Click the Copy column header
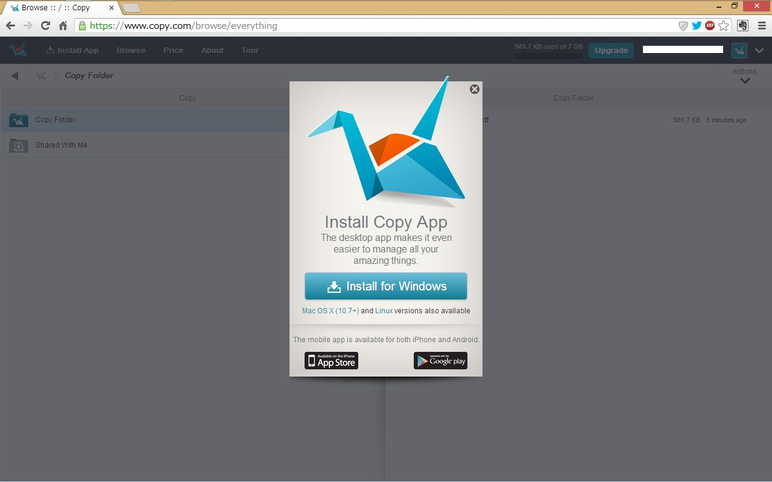The height and width of the screenshot is (482, 772). click(188, 98)
